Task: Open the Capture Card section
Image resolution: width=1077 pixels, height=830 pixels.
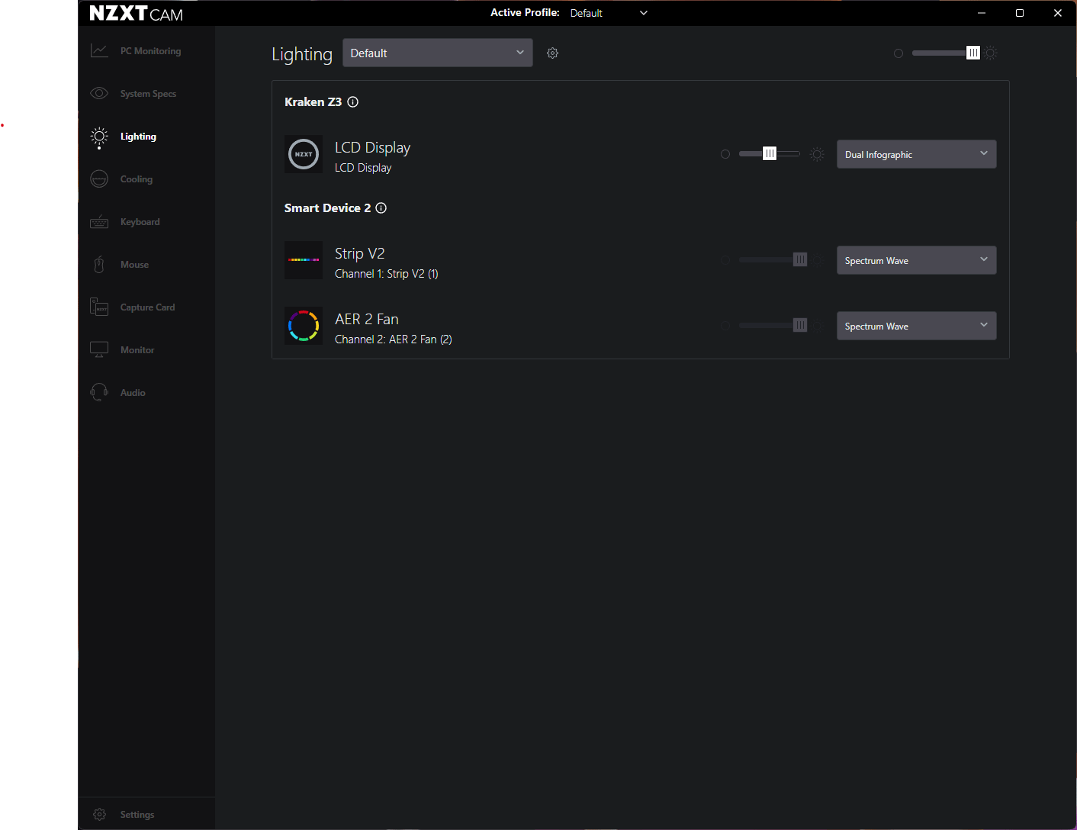Action: click(x=148, y=307)
